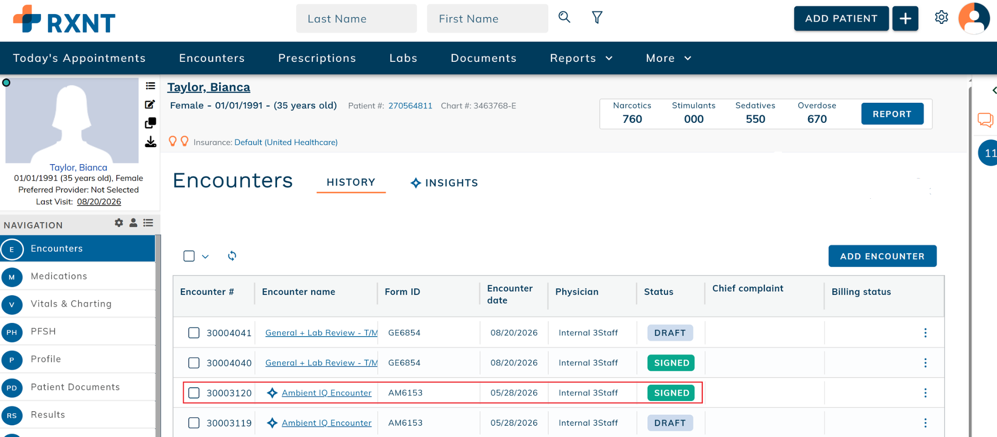Open row options for encounter 30004041
997x437 pixels.
[925, 333]
